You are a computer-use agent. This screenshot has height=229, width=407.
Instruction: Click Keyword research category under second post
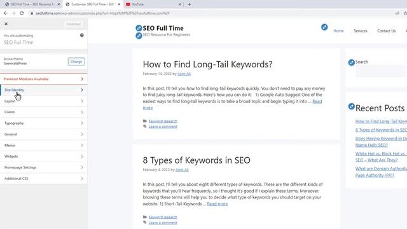(x=163, y=217)
